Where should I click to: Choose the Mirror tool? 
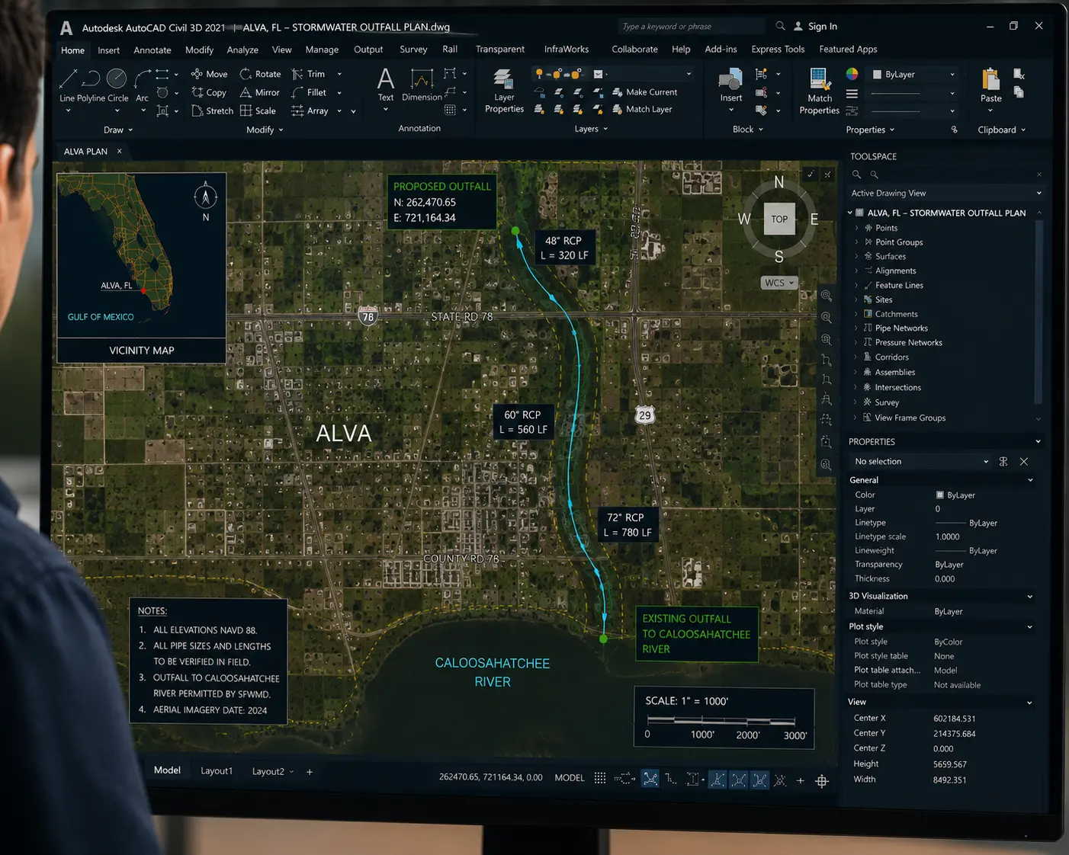pos(260,92)
